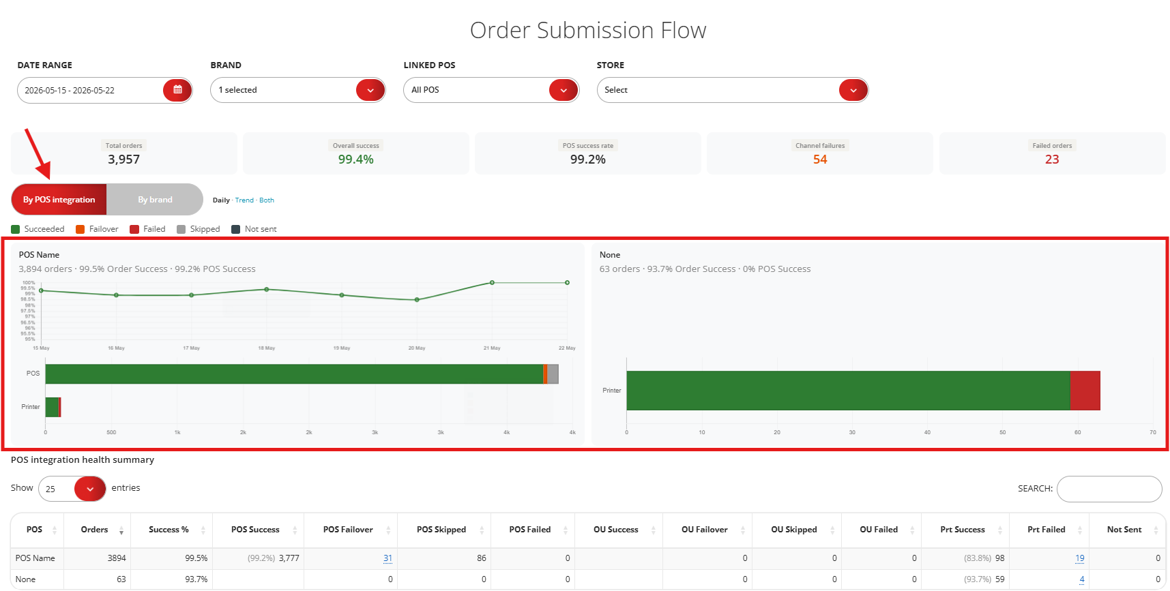Toggle the Failed legend series
Image resolution: width=1170 pixels, height=591 pixels.
(x=147, y=229)
